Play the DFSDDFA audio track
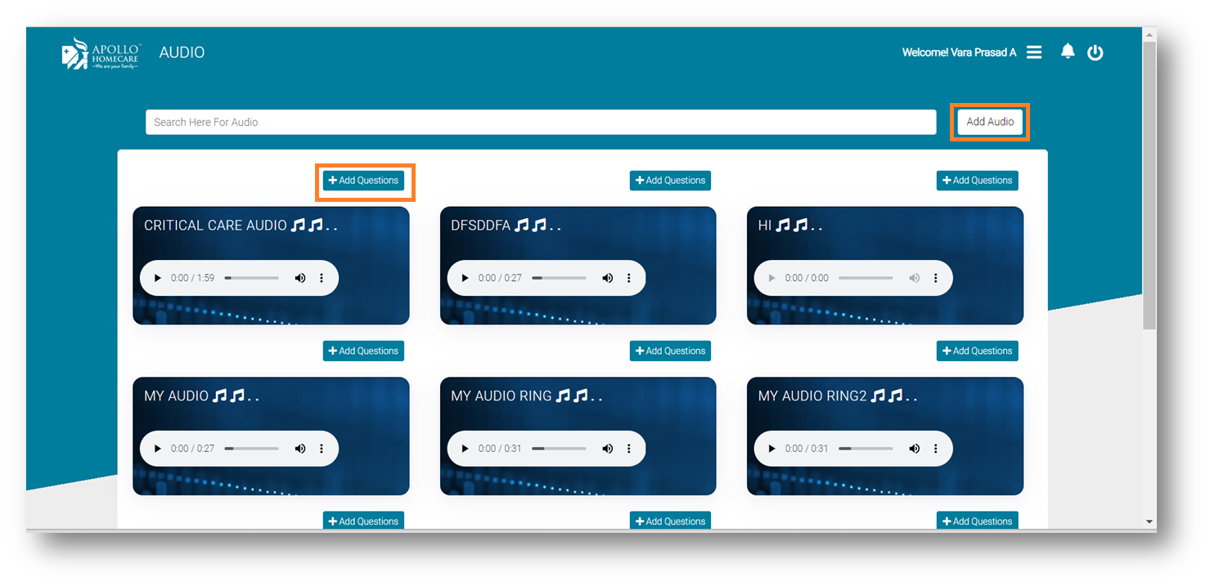The height and width of the screenshot is (586, 1210). tap(465, 278)
